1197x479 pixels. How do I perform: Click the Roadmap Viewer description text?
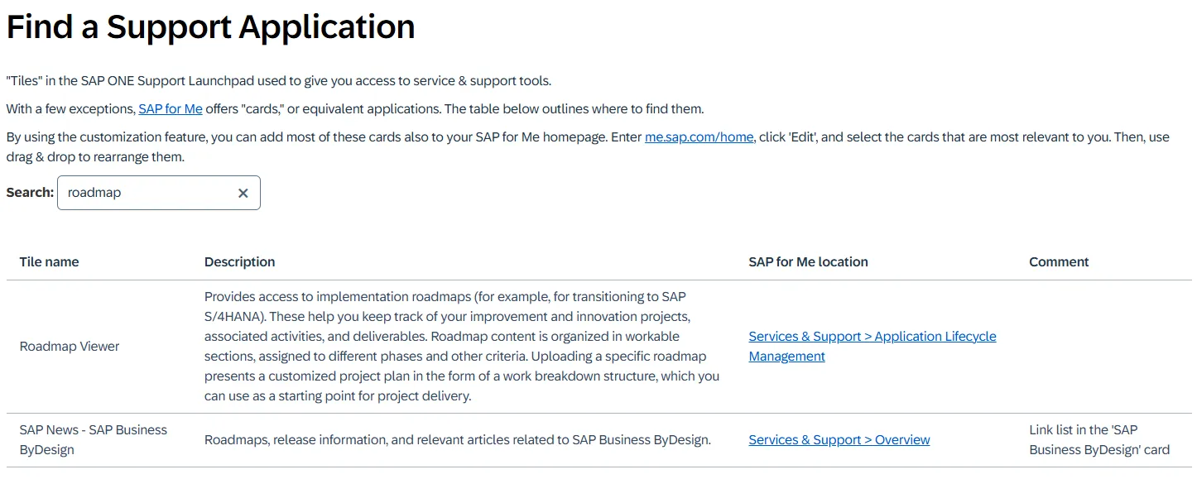coord(461,347)
